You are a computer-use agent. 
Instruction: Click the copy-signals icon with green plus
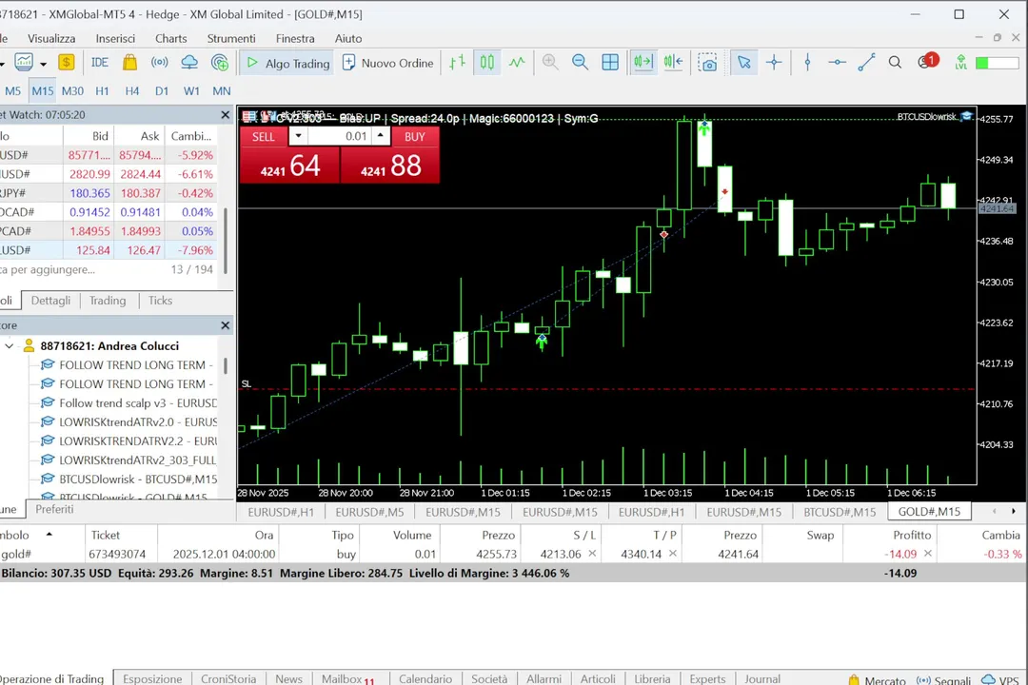coord(220,62)
